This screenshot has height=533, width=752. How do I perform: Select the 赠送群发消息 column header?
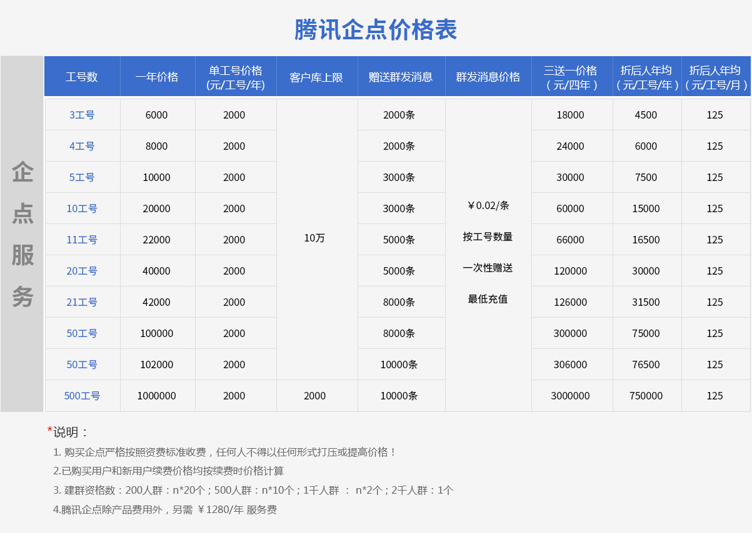point(401,77)
